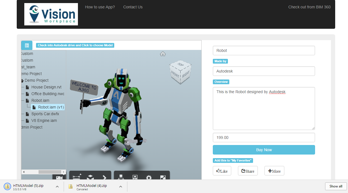
Task: Select V8 Engine.iam in the tree
Action: [x=44, y=120]
